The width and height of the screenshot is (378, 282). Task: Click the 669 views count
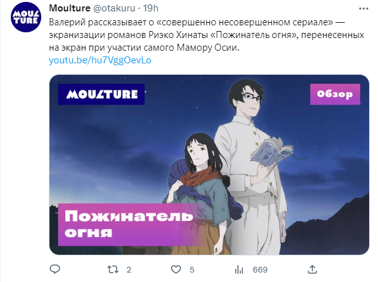point(260,270)
